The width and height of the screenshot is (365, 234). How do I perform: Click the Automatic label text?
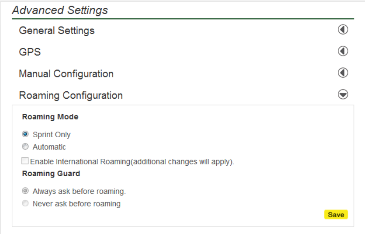(x=49, y=147)
